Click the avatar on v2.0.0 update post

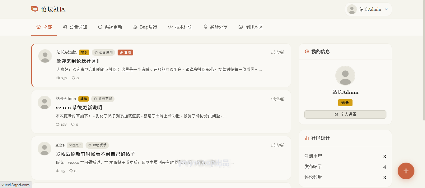44,103
